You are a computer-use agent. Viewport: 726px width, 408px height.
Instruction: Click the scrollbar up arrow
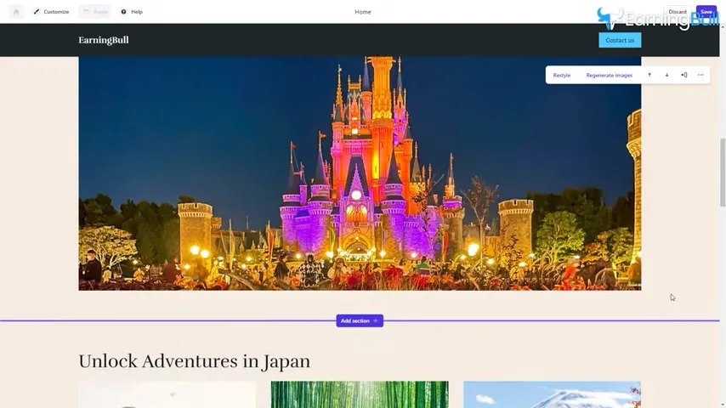tap(723, 27)
